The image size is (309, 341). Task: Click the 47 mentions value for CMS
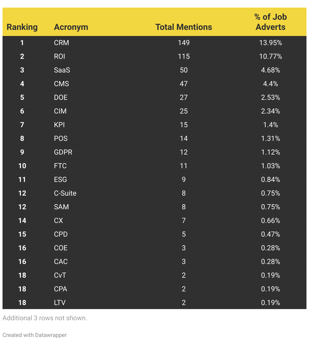point(184,84)
